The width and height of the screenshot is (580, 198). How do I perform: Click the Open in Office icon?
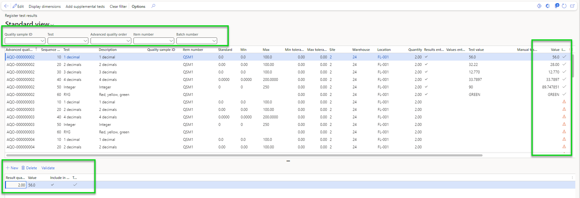pyautogui.click(x=547, y=6)
